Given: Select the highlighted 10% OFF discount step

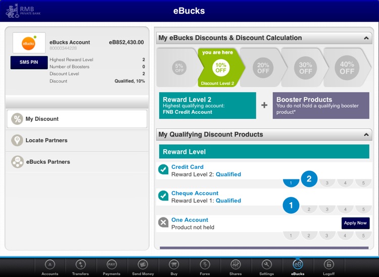Looking at the screenshot, I should (221, 68).
